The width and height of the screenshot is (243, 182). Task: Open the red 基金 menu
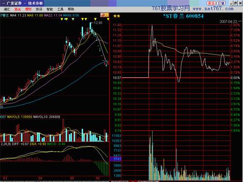click(17, 9)
